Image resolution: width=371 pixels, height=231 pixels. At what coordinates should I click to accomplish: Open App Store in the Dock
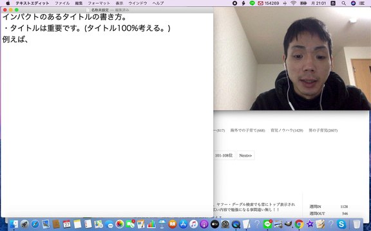click(183, 224)
